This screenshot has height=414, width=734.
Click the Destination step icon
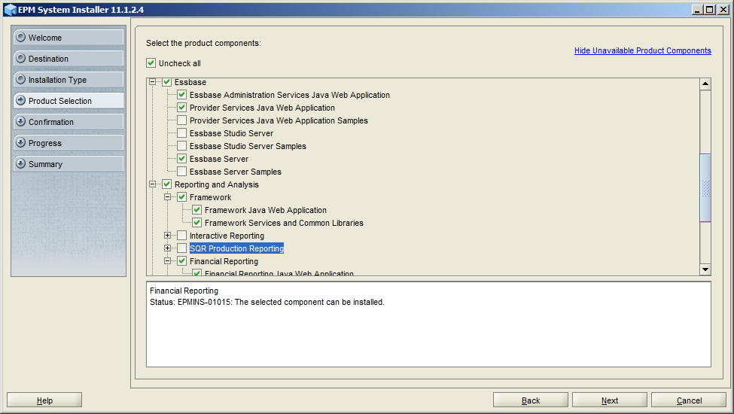pos(20,58)
